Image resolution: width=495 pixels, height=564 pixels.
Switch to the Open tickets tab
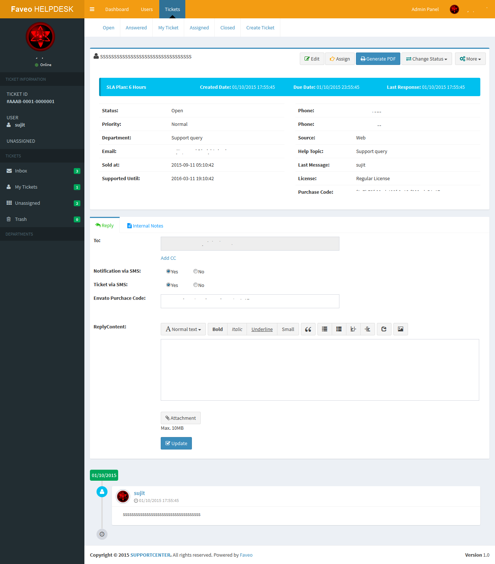(x=109, y=28)
